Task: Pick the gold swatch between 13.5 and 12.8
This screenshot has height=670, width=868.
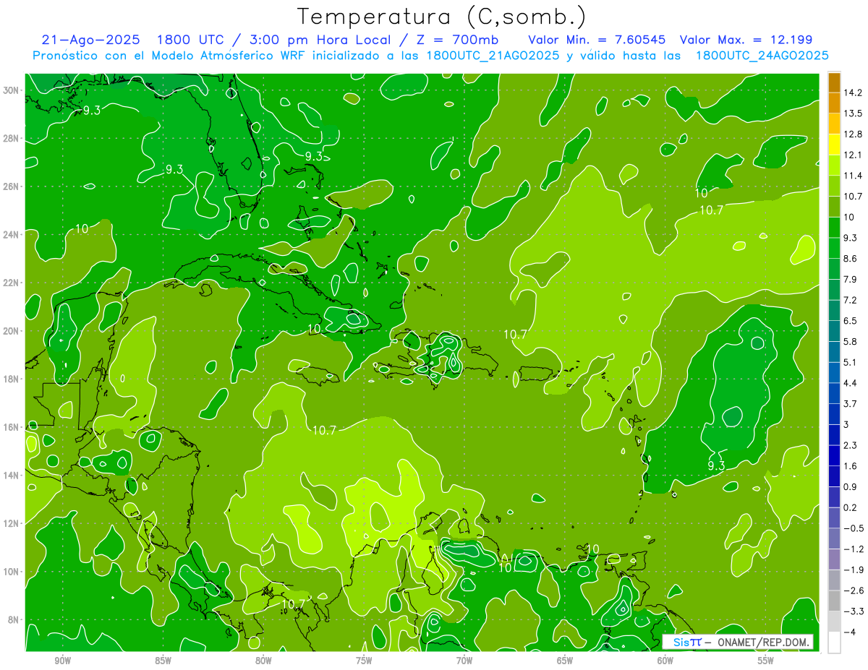Action: coord(834,124)
